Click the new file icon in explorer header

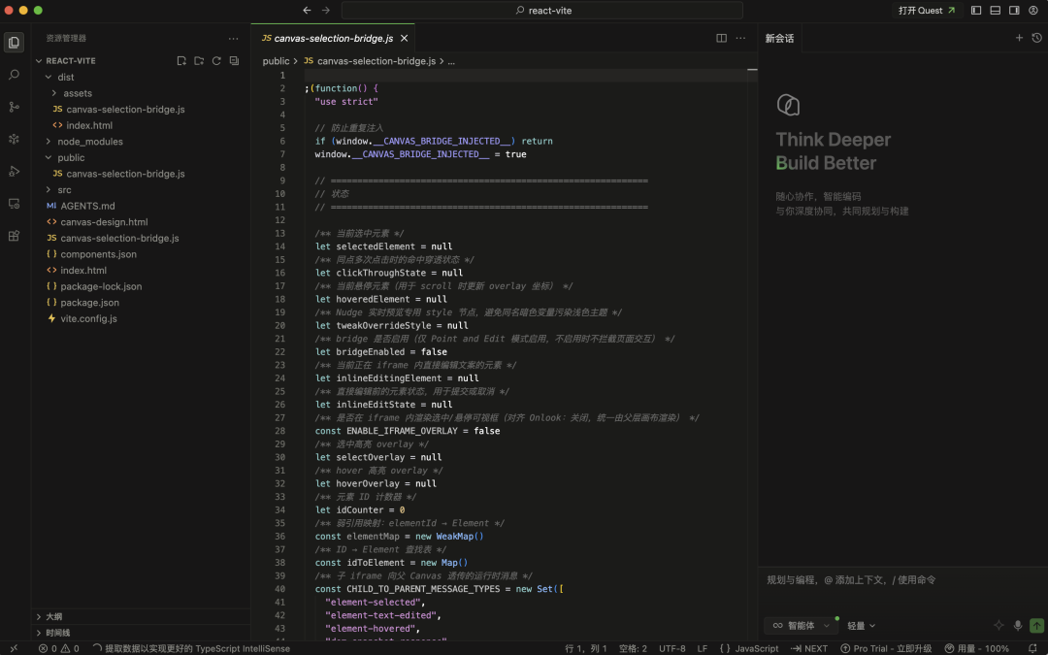click(x=181, y=61)
